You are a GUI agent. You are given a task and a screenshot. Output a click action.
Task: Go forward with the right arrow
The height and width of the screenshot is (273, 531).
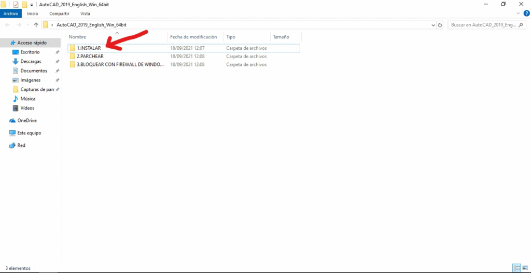19,25
